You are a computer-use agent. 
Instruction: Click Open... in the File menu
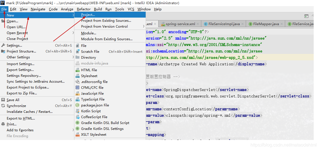(x=37, y=21)
